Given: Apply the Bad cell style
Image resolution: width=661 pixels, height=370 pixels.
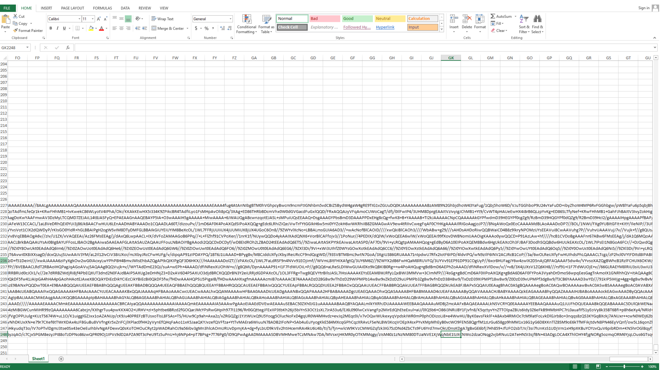Looking at the screenshot, I should (325, 18).
